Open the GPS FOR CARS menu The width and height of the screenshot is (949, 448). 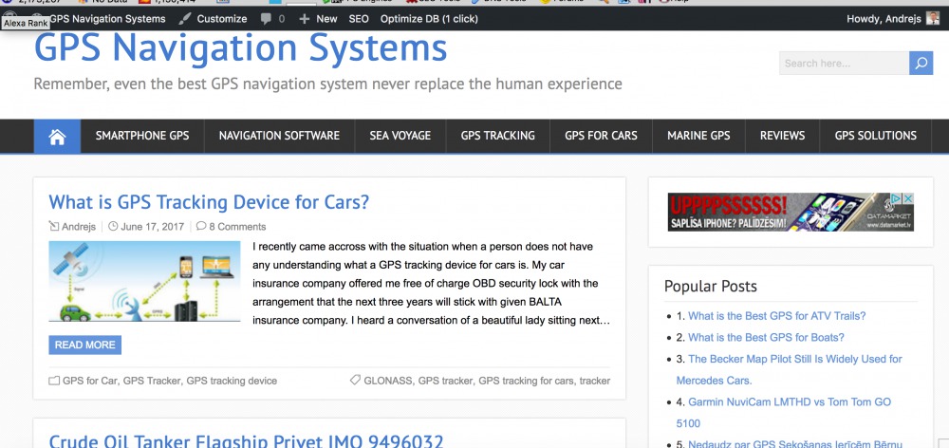(601, 137)
